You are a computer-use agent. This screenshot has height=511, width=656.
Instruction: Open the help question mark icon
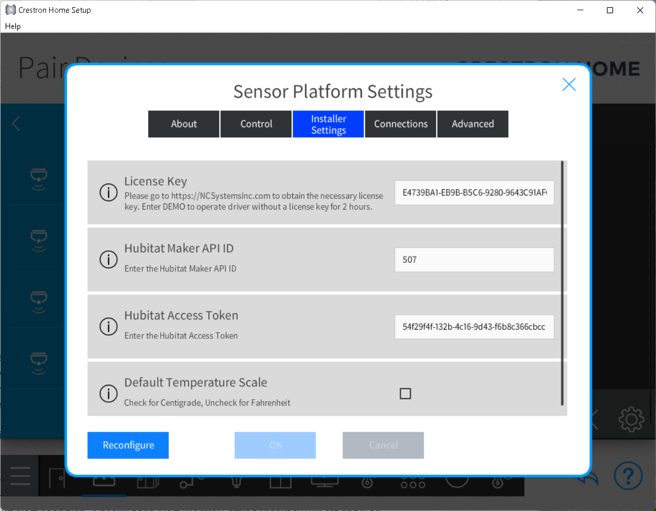click(628, 475)
